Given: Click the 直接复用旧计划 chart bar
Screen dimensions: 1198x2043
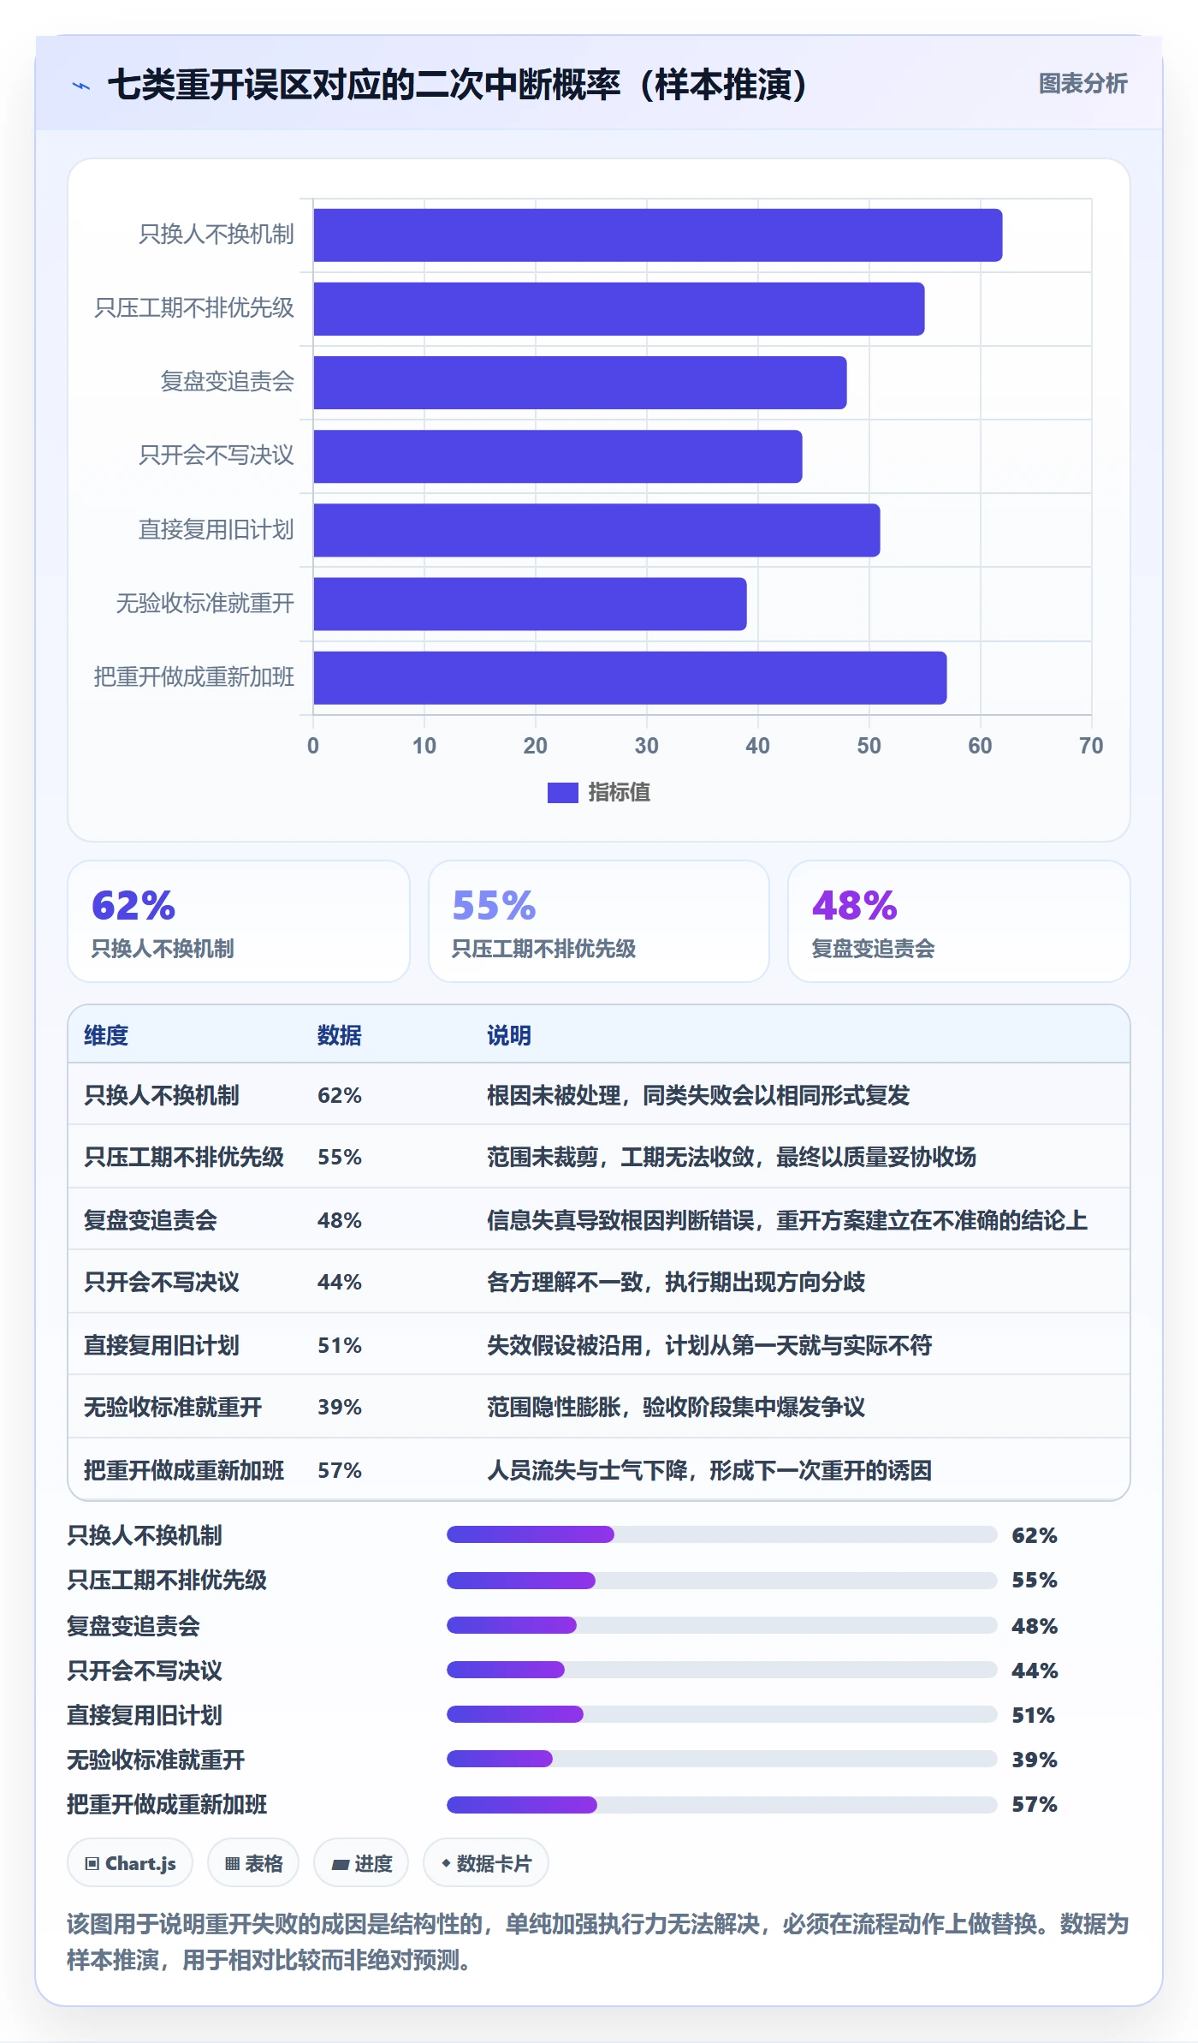Looking at the screenshot, I should tap(596, 530).
